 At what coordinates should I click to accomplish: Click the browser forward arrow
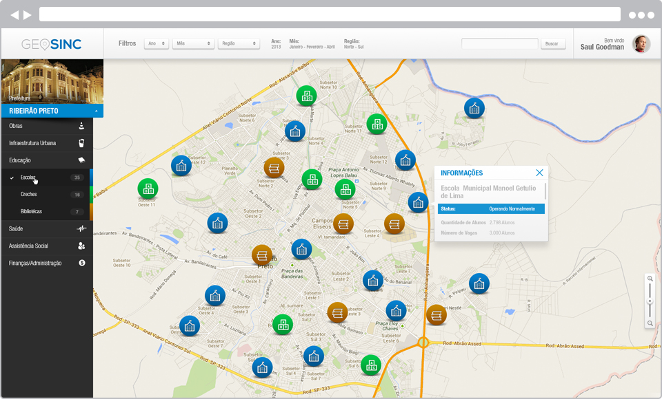point(28,15)
